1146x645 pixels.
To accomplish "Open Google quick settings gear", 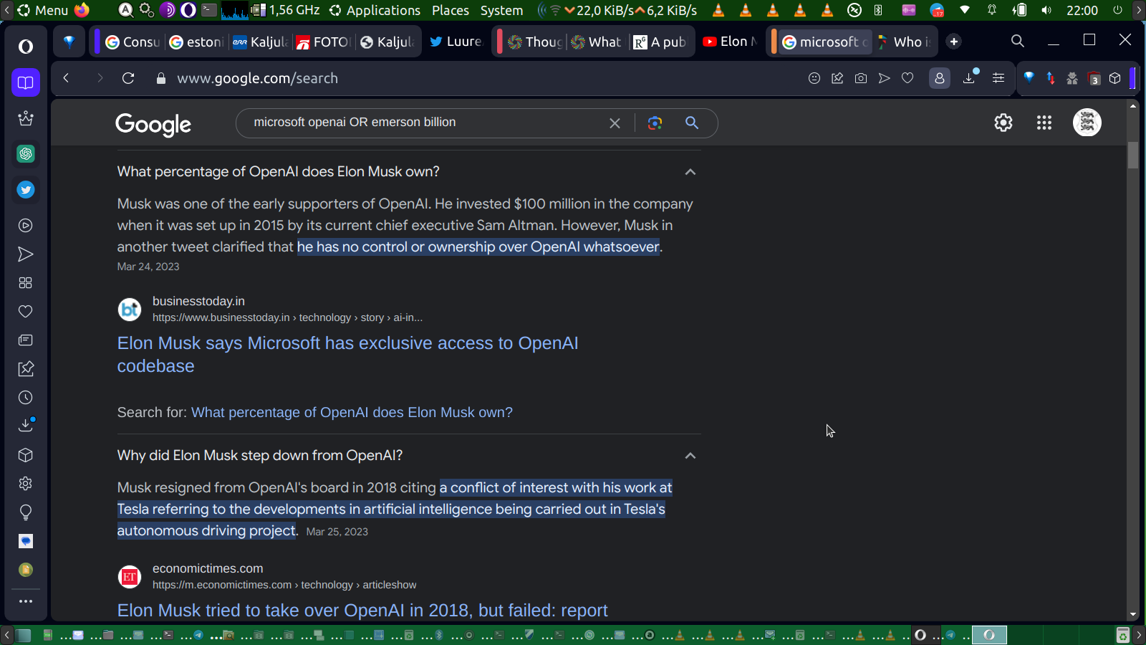I will tap(1003, 123).
